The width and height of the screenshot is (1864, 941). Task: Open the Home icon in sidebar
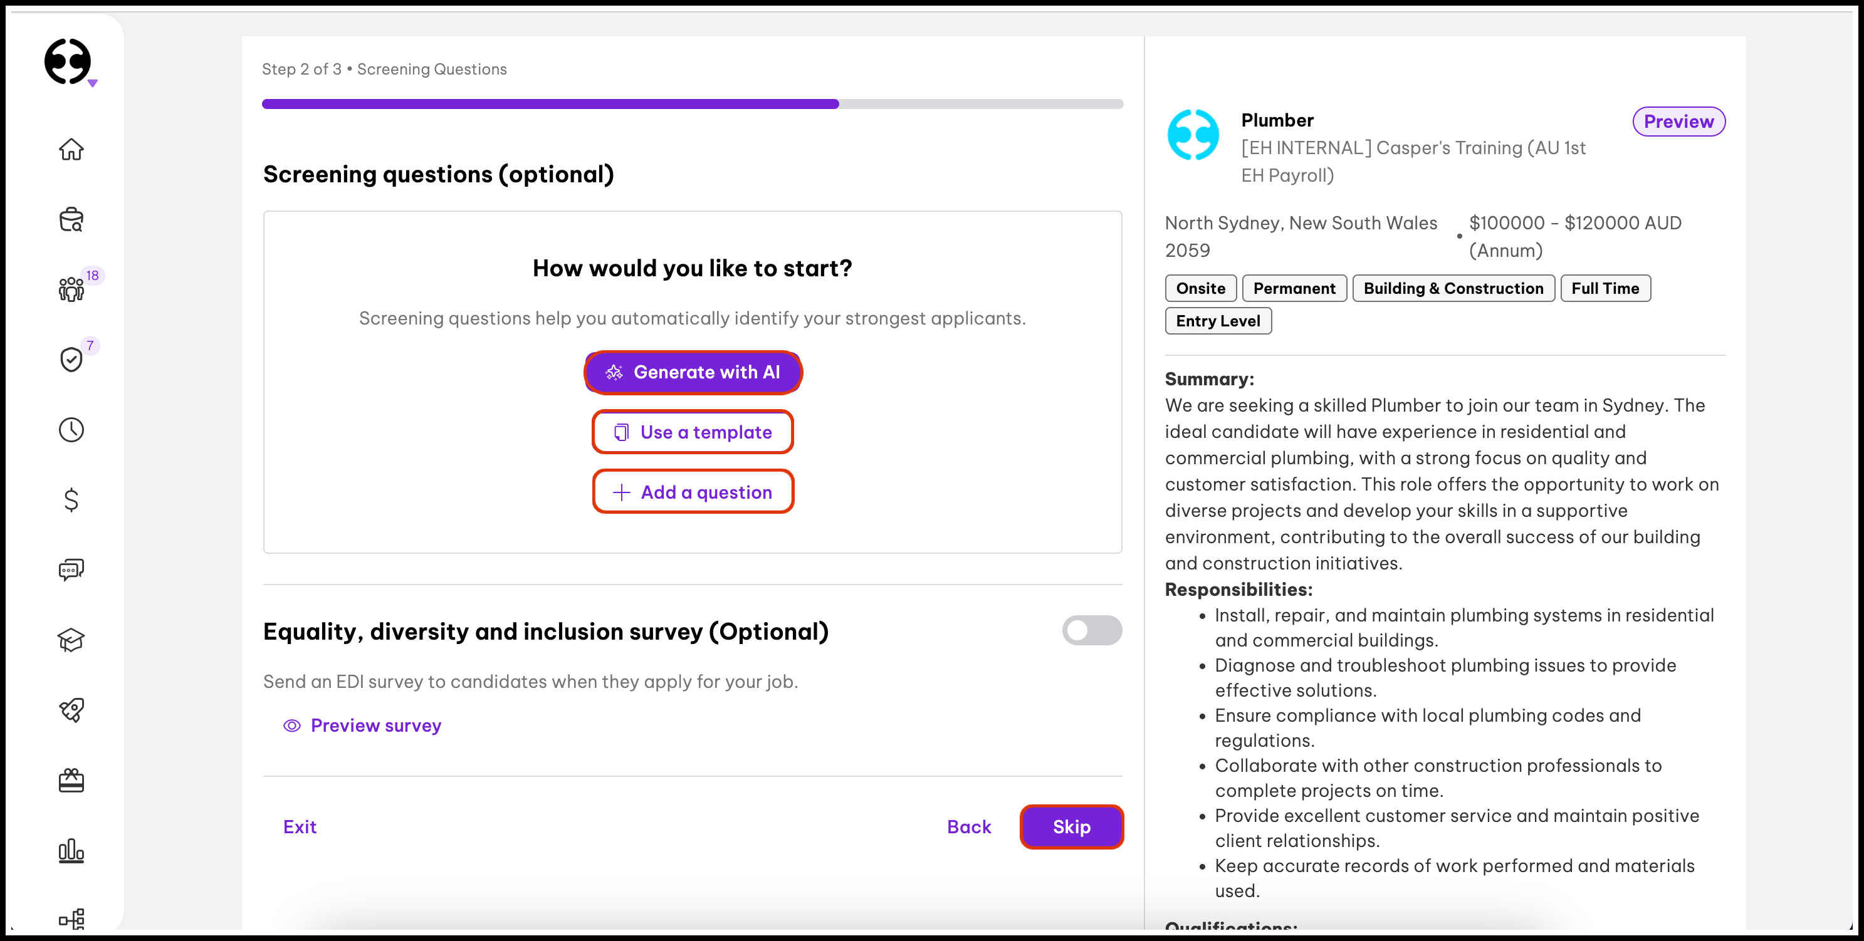coord(71,150)
